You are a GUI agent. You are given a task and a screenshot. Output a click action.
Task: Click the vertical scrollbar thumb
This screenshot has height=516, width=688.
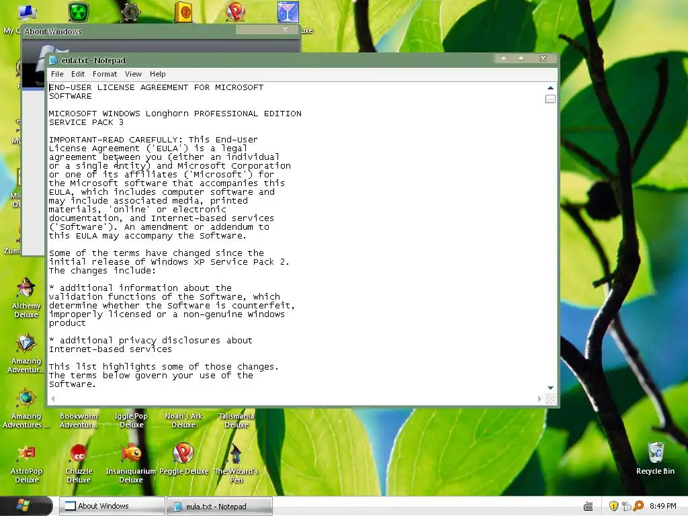click(x=550, y=99)
